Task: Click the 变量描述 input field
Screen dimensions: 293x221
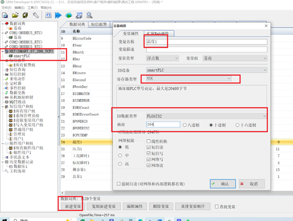Action: 207,50
